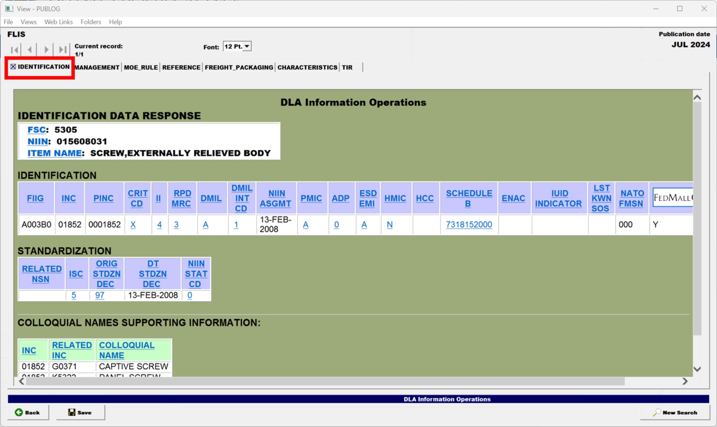The image size is (717, 427).
Task: Open the Views menu
Action: coord(28,22)
